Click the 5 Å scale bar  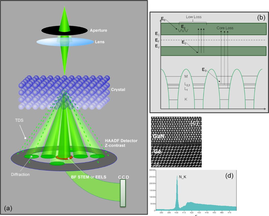(156, 164)
